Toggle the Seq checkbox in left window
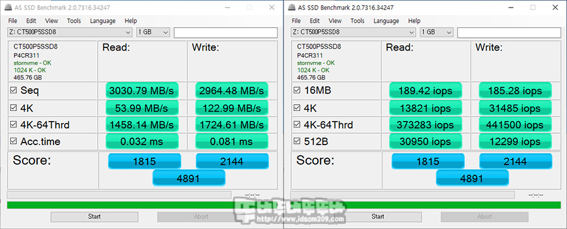Viewport: 567px width, 229px height. pyautogui.click(x=13, y=91)
